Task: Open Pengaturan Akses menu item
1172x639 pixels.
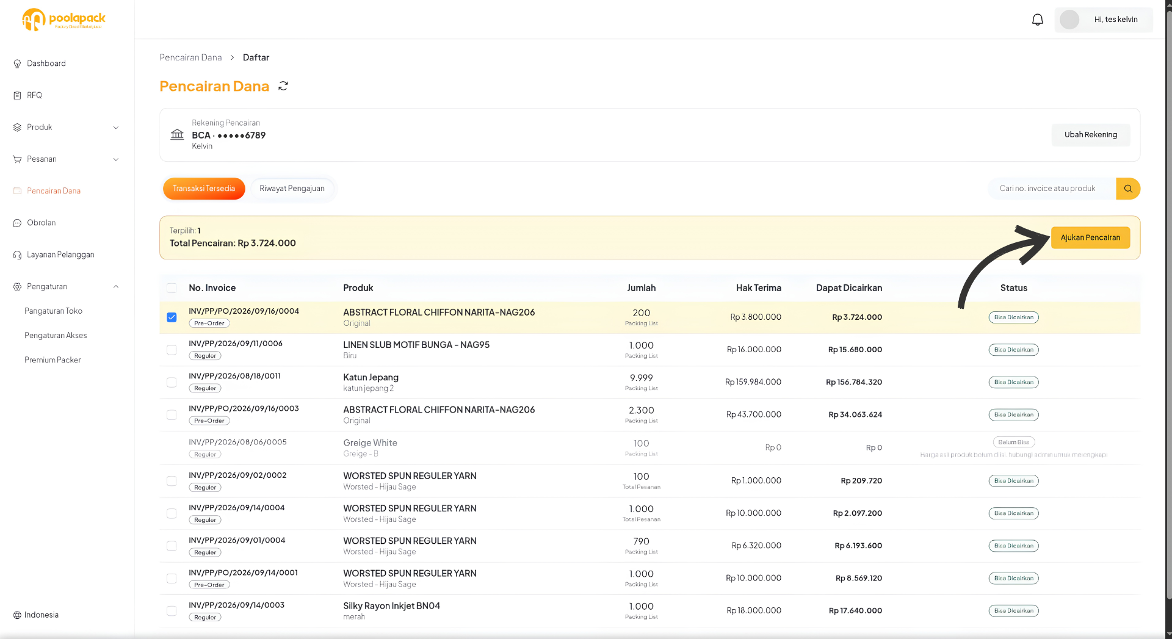Action: 56,336
